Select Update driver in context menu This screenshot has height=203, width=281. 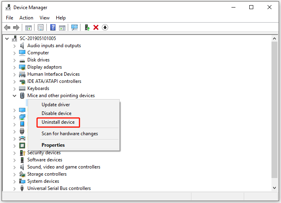pos(56,105)
